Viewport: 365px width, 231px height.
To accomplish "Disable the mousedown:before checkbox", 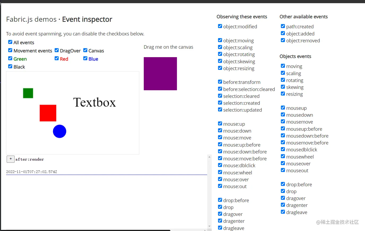I will coord(283,135).
